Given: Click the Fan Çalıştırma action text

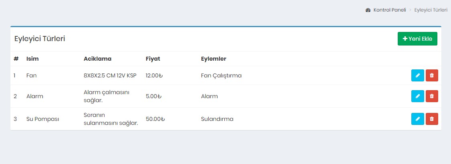Looking at the screenshot, I should [221, 75].
